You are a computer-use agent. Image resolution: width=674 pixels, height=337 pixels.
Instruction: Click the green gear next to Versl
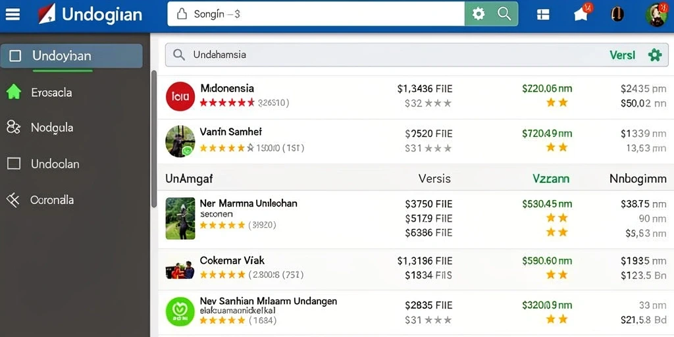click(x=655, y=55)
